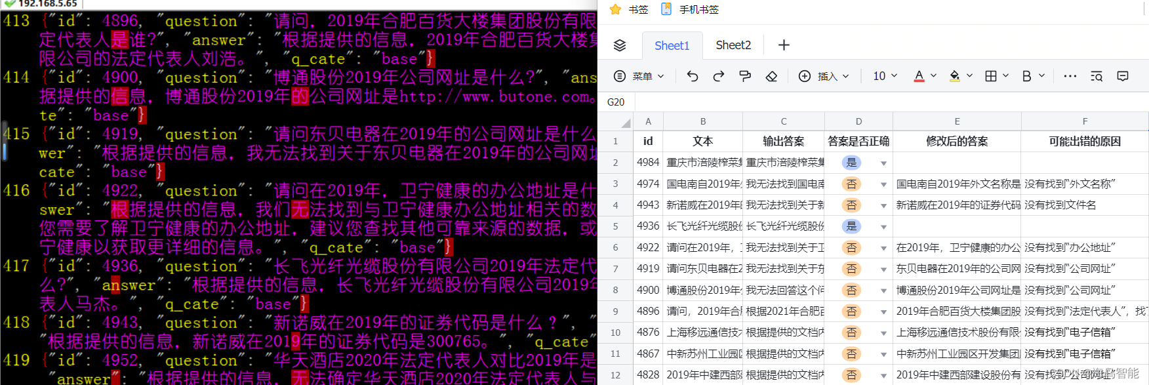Viewport: 1149px width, 385px height.
Task: Click the 是 tag in row 4936
Action: [851, 226]
